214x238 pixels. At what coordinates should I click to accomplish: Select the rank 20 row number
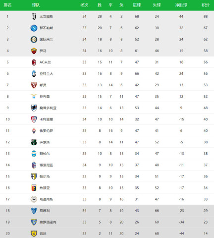7,234
